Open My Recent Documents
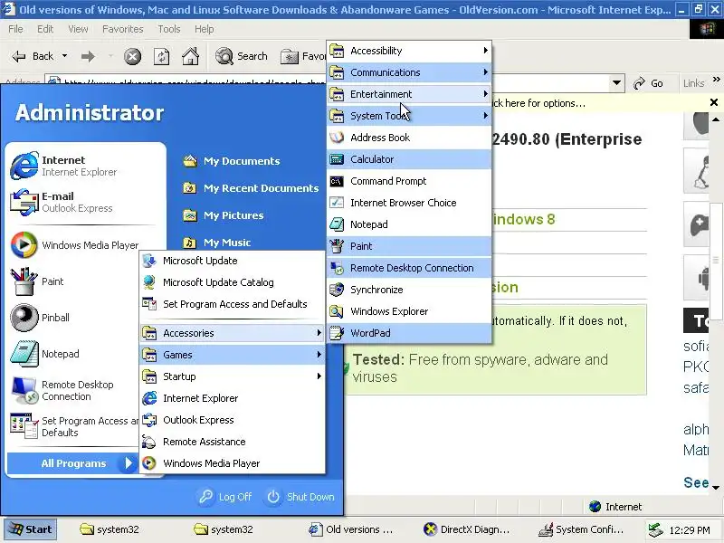Image resolution: width=724 pixels, height=543 pixels. coord(251,188)
